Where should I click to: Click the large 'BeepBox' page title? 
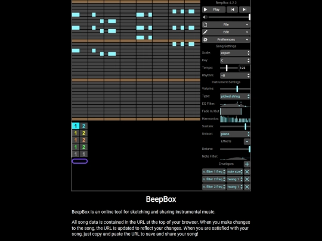[x=161, y=199]
